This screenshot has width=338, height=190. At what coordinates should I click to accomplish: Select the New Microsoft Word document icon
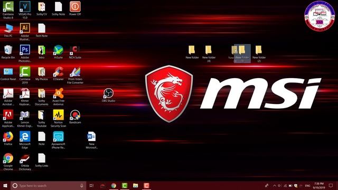coord(91,137)
